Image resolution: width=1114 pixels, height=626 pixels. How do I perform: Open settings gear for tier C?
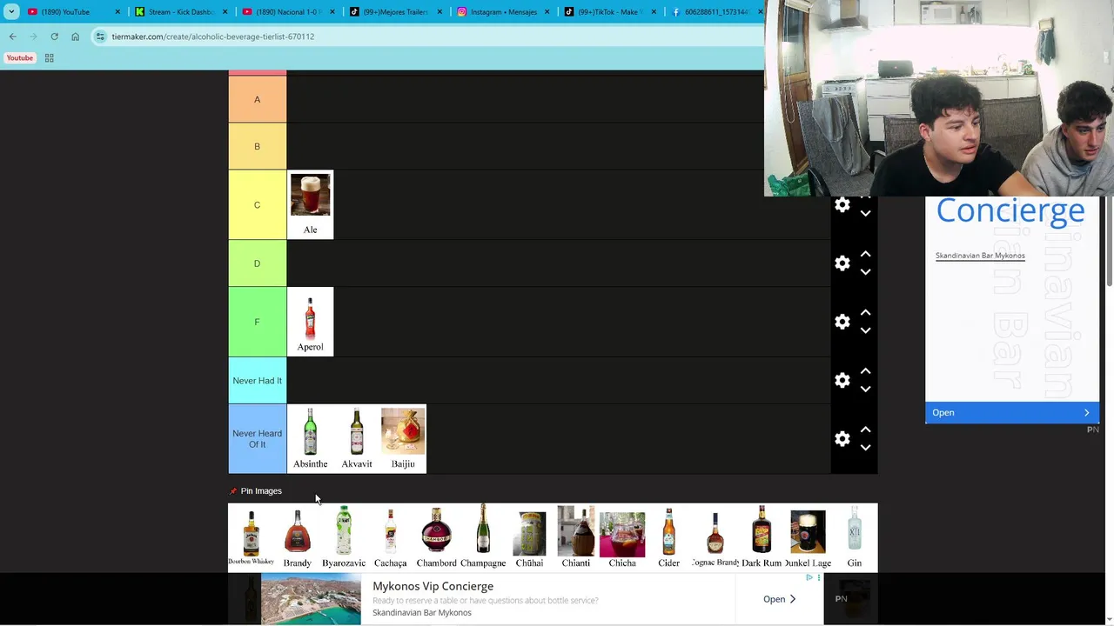(x=842, y=205)
